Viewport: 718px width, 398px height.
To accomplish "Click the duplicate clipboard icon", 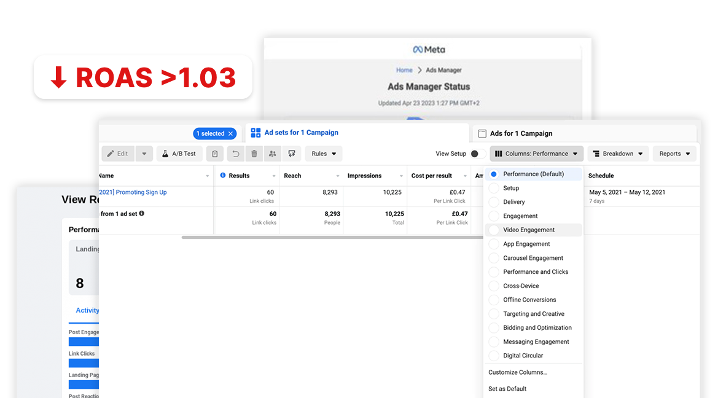I will click(x=215, y=154).
